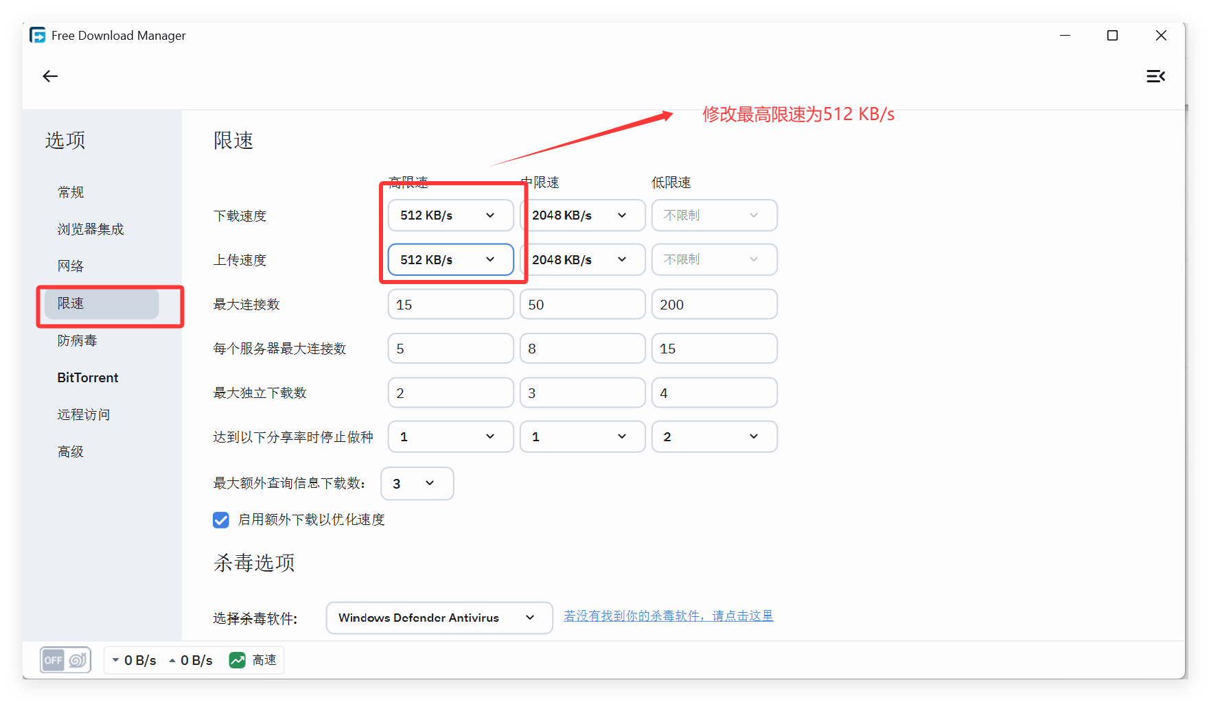Click the 中限速 column header
1211x702 pixels.
[540, 183]
